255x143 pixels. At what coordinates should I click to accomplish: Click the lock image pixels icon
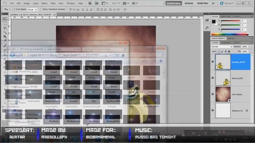click(x=222, y=51)
